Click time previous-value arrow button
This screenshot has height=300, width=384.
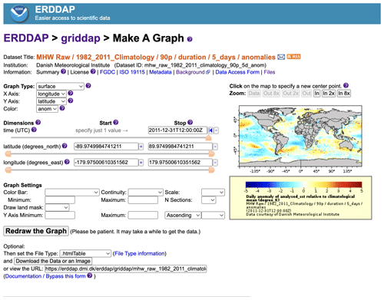click(x=210, y=130)
